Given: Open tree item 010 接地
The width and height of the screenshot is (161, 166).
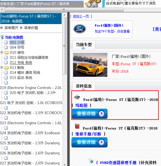Looking at the screenshot, I should [x=17, y=52].
